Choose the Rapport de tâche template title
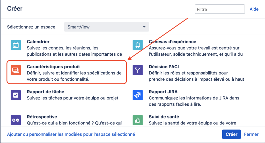 click(x=46, y=92)
